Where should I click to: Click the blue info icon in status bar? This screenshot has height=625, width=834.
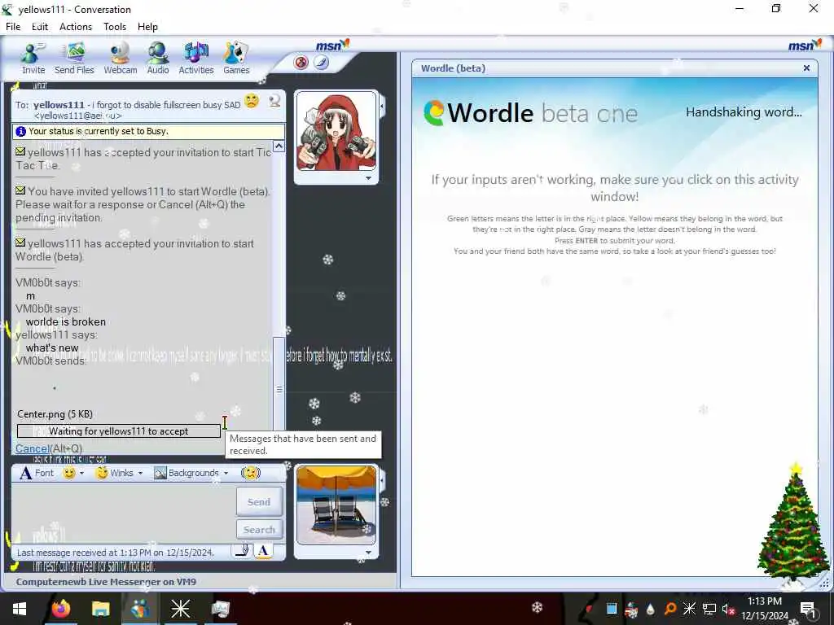(x=20, y=131)
